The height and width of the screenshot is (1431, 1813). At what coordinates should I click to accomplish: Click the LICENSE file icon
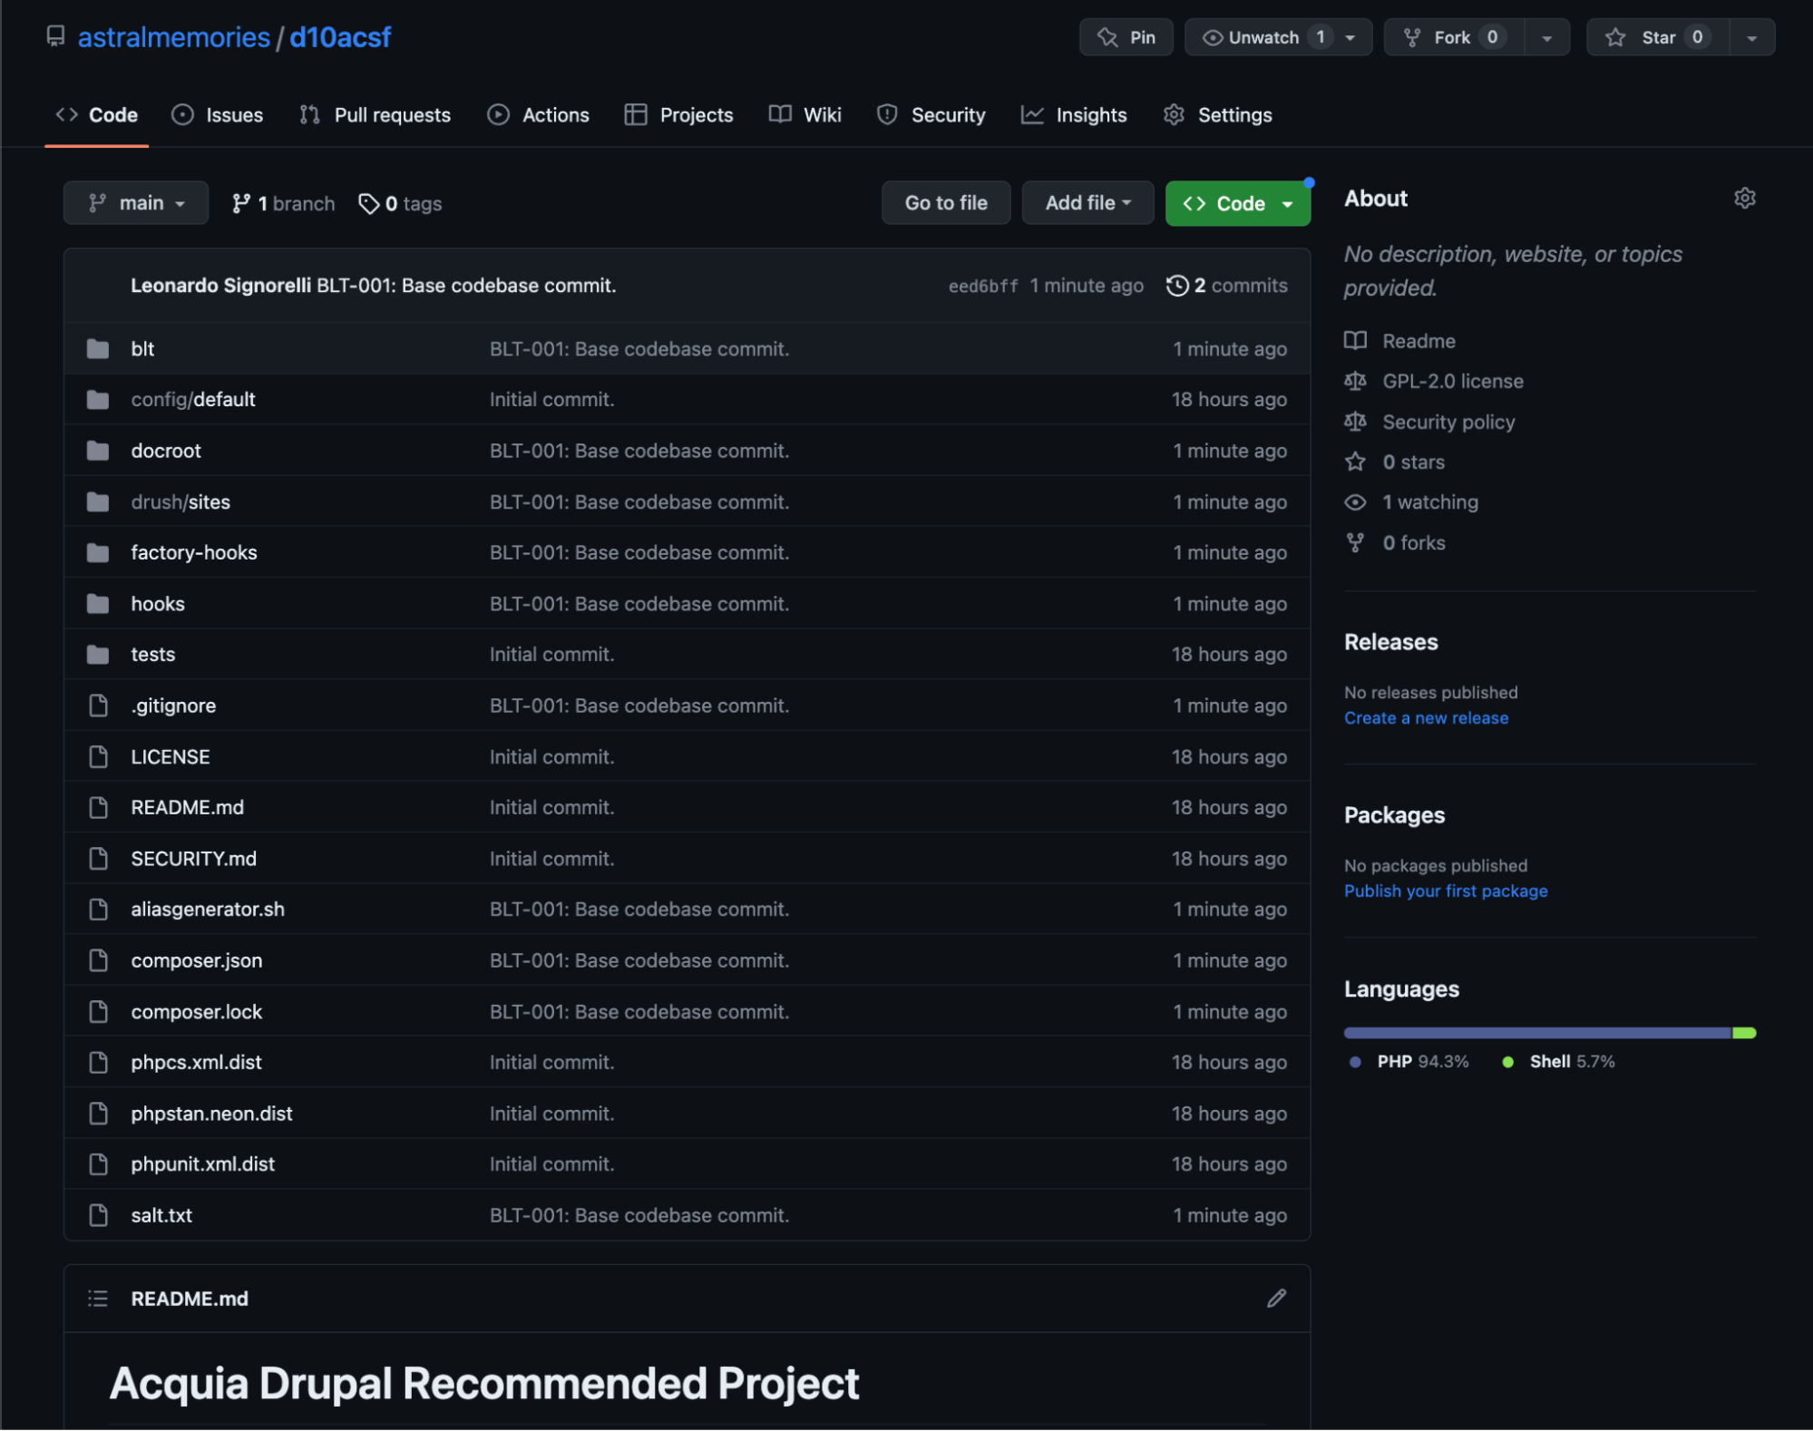pos(98,756)
